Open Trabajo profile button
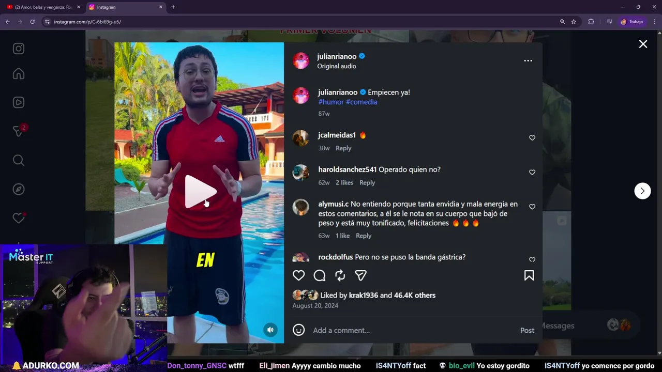662x372 pixels. (x=631, y=22)
